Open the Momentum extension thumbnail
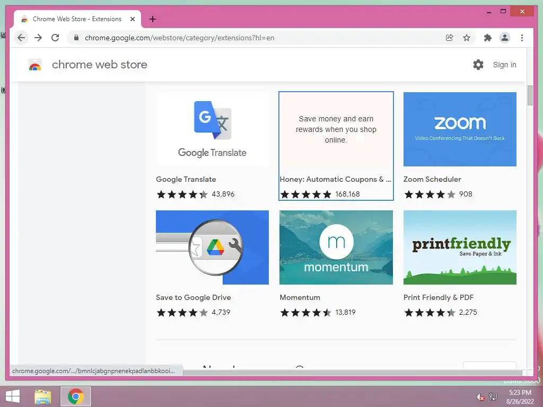 click(336, 247)
